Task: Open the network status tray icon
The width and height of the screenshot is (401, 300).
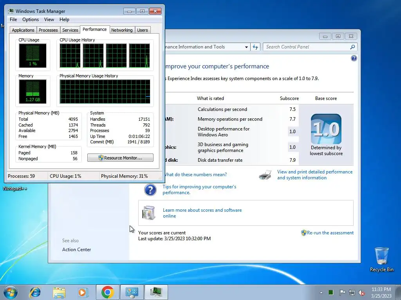Action: [352, 293]
